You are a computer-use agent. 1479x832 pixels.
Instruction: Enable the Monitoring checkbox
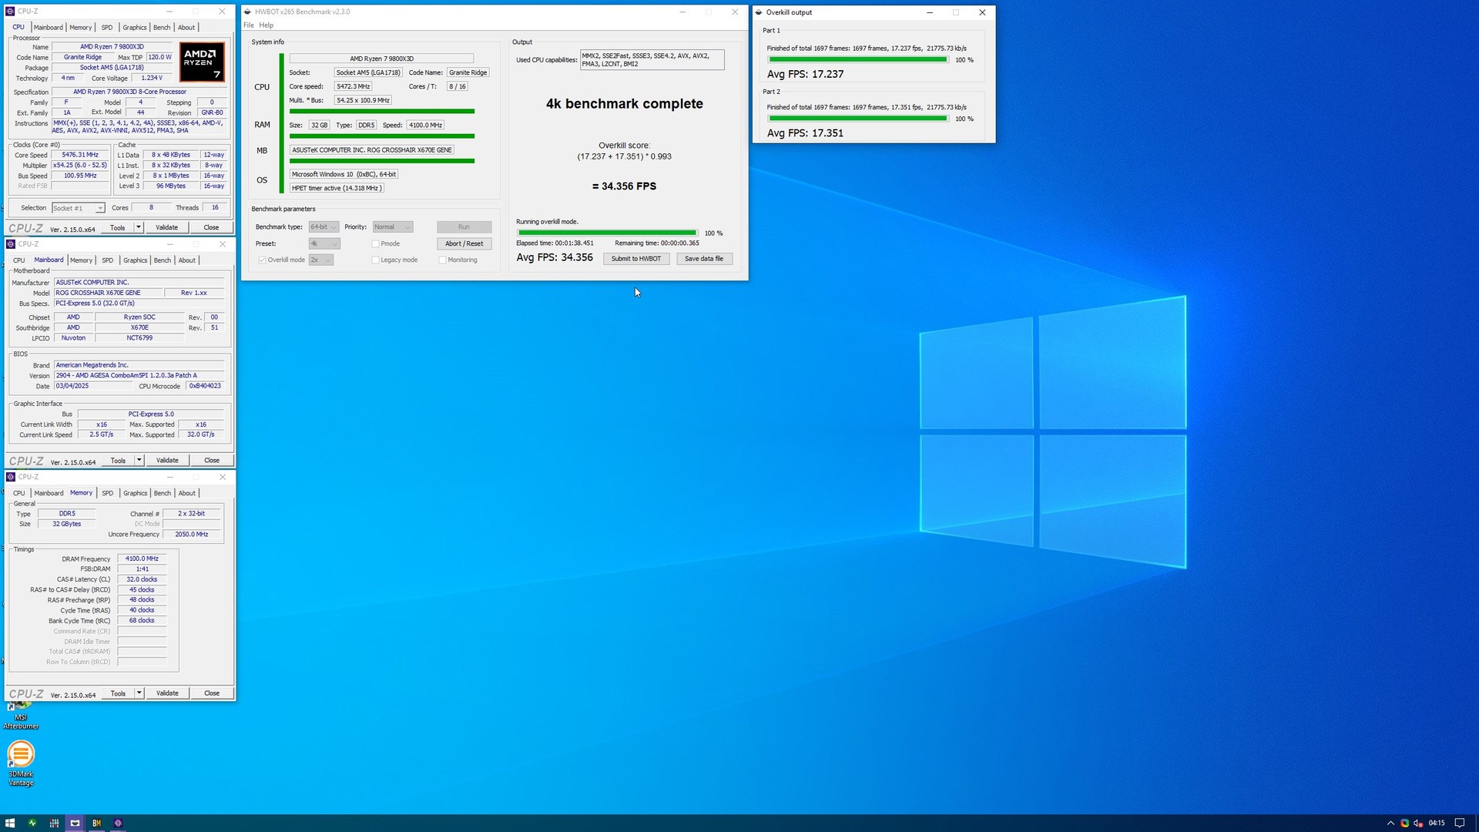442,260
